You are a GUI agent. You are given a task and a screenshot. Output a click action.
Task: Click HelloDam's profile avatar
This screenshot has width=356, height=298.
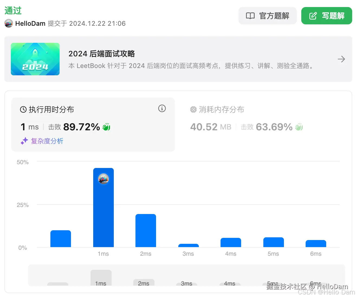[x=9, y=24]
